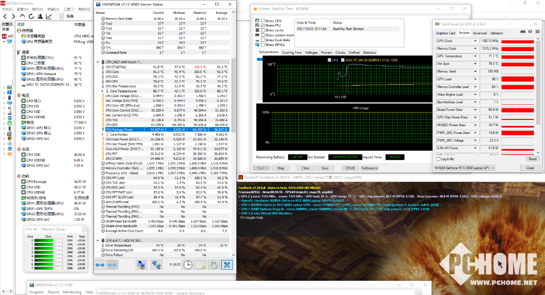This screenshot has height=295, width=545.
Task: Go back in AIDA64 navigation toolbar
Action: (4, 16)
